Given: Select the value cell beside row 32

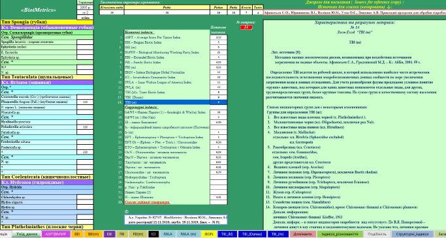Looking at the screenshot, I should click(219, 197).
